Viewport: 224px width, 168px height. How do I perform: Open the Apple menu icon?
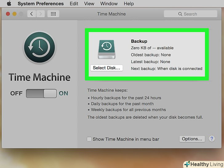click(x=9, y=4)
